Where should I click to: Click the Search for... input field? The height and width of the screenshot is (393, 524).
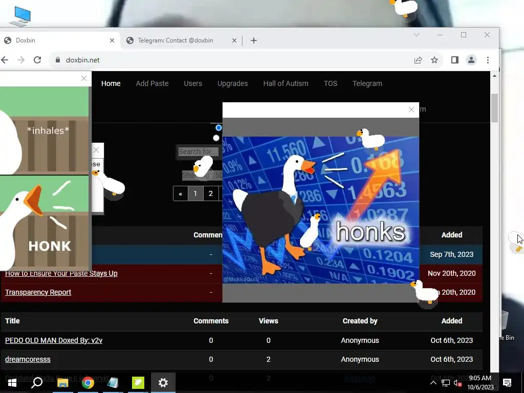(x=198, y=151)
